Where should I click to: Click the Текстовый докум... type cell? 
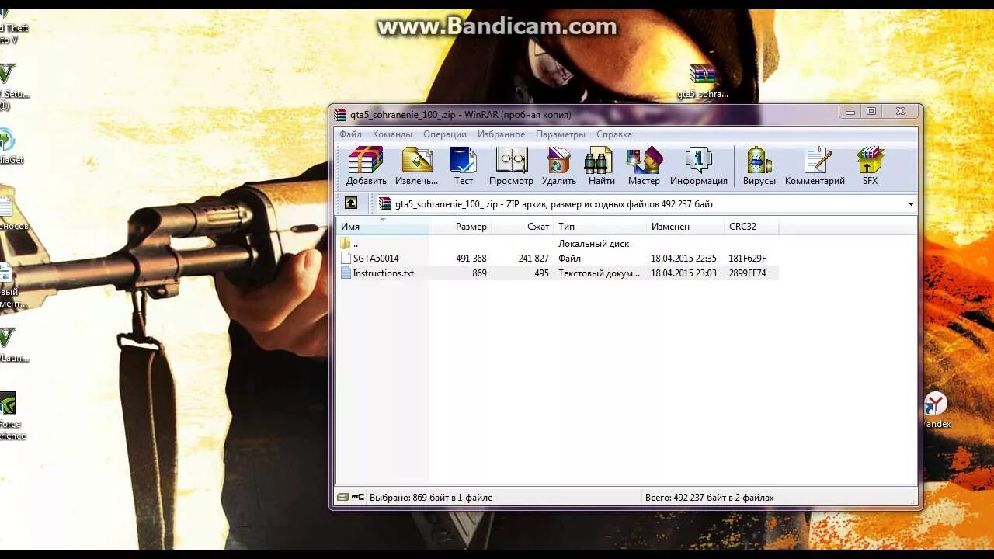[599, 273]
